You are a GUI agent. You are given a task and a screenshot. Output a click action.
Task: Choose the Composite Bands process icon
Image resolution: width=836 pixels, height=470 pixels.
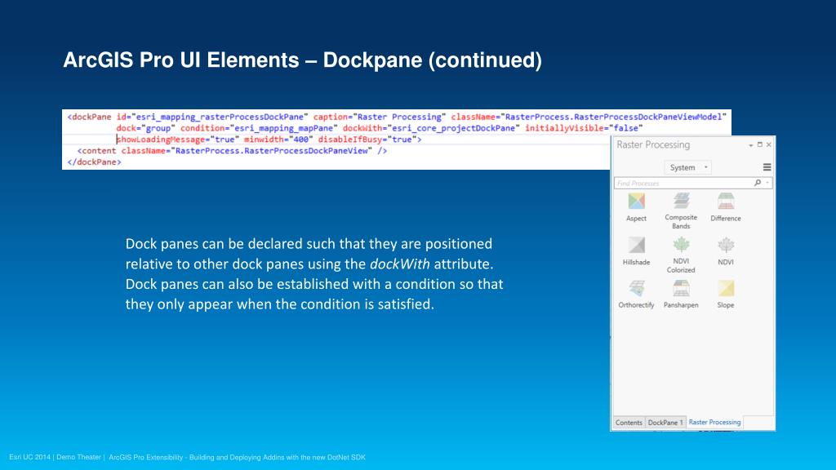coord(681,202)
